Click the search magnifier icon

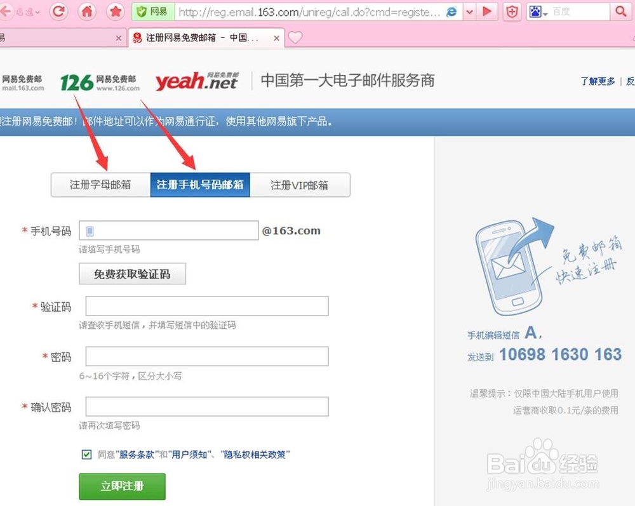pos(620,11)
